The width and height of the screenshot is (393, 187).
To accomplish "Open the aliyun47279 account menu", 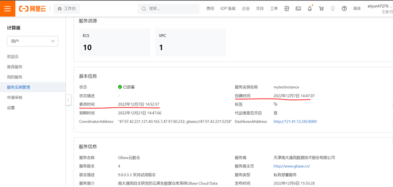I will click(x=379, y=9).
